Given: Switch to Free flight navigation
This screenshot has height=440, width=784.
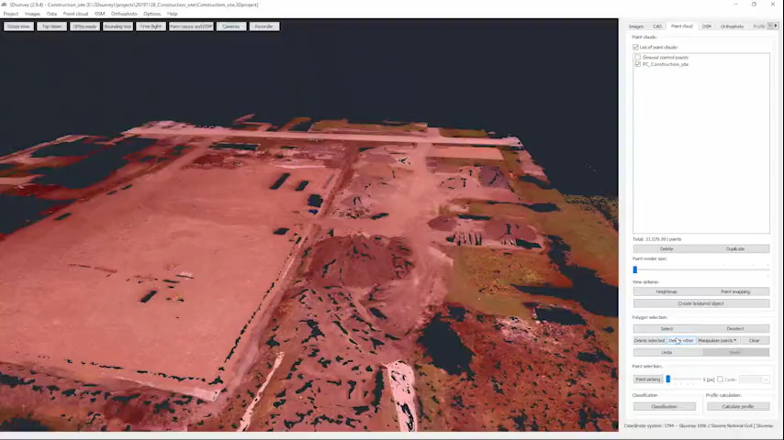Looking at the screenshot, I should point(151,27).
